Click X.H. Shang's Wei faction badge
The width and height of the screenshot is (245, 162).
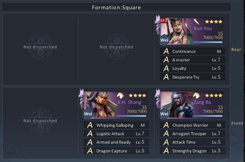pos(88,114)
